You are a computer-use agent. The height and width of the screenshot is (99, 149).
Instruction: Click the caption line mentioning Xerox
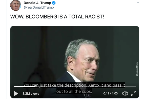[x=74, y=85]
